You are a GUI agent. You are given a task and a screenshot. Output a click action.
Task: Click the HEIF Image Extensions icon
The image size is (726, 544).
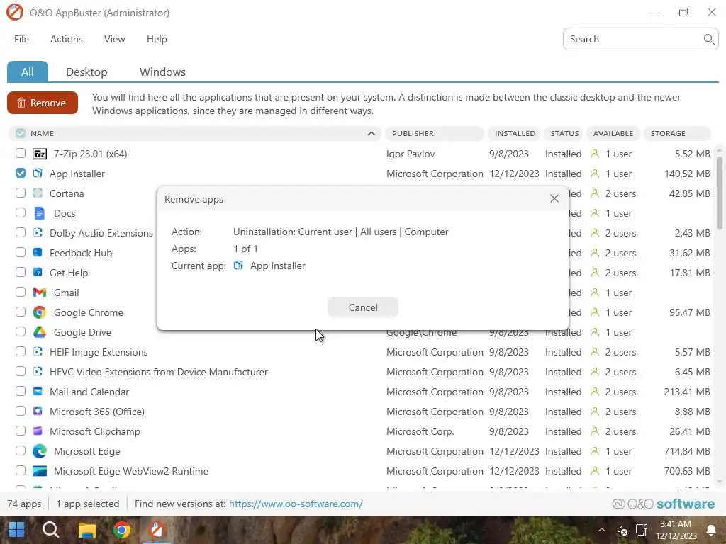click(x=38, y=352)
